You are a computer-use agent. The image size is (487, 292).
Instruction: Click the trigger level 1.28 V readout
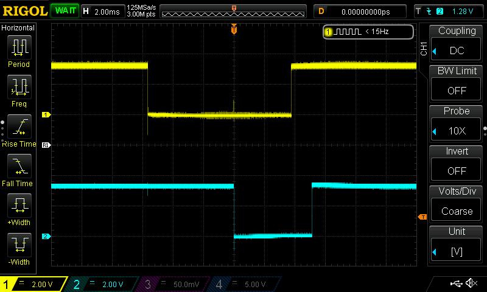coord(463,12)
